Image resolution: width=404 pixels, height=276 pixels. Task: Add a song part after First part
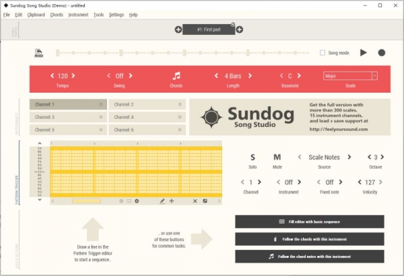coord(239,30)
